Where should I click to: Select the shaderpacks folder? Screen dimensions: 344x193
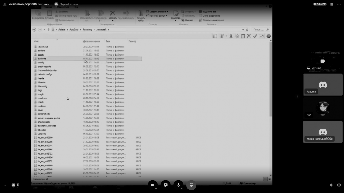click(x=44, y=122)
